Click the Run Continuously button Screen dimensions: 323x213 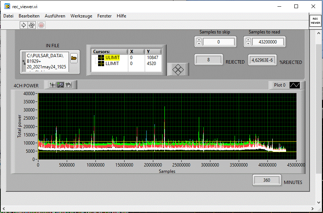[x=32, y=25]
